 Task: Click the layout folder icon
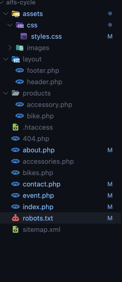16,59
